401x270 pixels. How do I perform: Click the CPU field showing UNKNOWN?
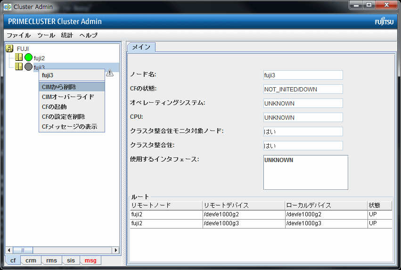click(303, 117)
